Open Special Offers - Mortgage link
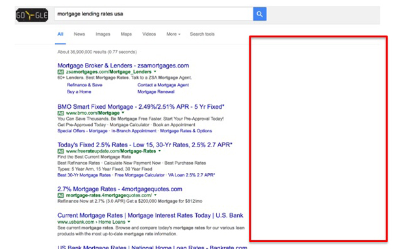The height and width of the screenshot is (249, 404). 82,131
